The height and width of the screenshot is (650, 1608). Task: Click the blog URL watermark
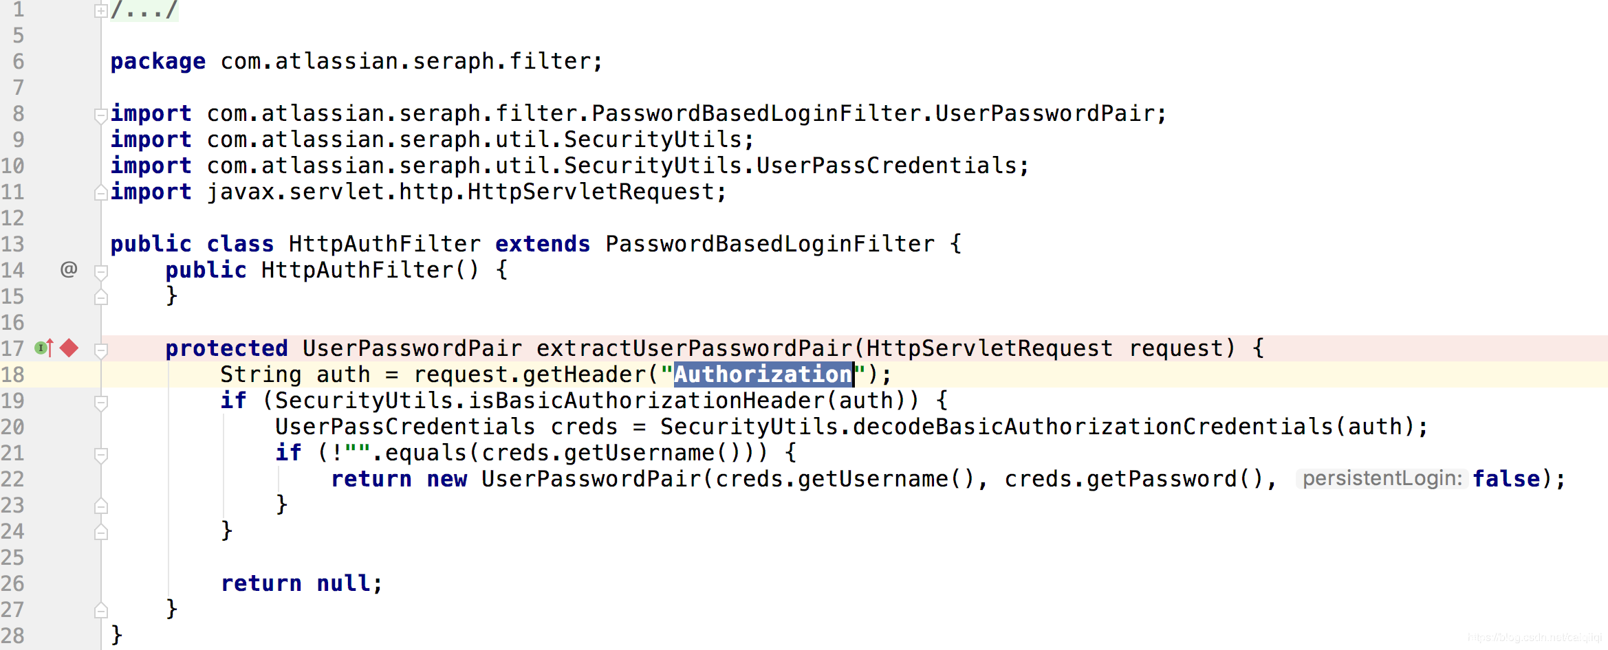1535,638
